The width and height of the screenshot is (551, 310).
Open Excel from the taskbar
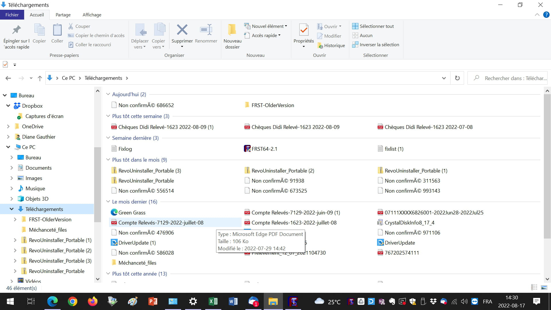tap(213, 301)
